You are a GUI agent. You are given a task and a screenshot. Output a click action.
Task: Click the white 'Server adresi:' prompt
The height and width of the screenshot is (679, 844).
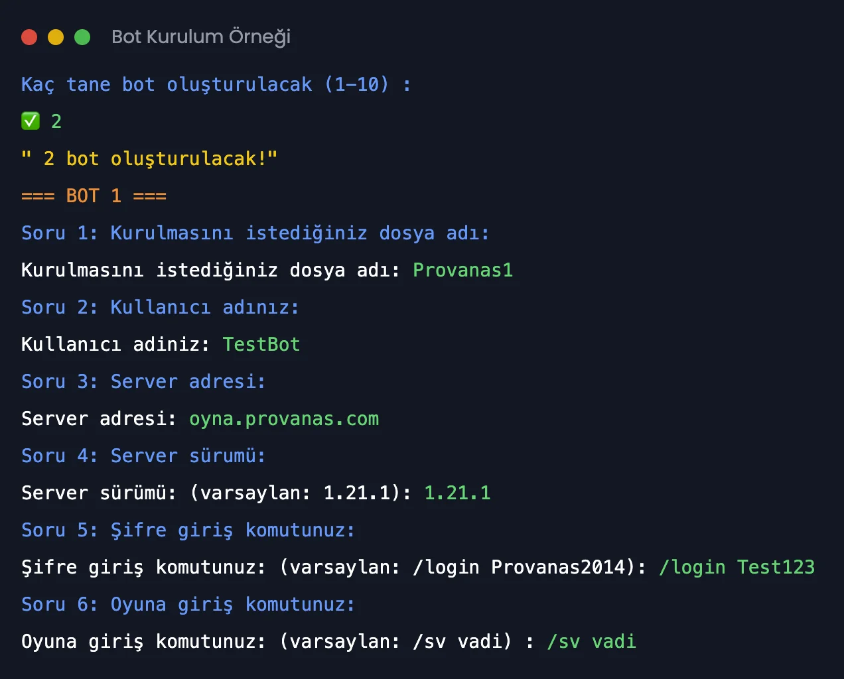pyautogui.click(x=99, y=419)
